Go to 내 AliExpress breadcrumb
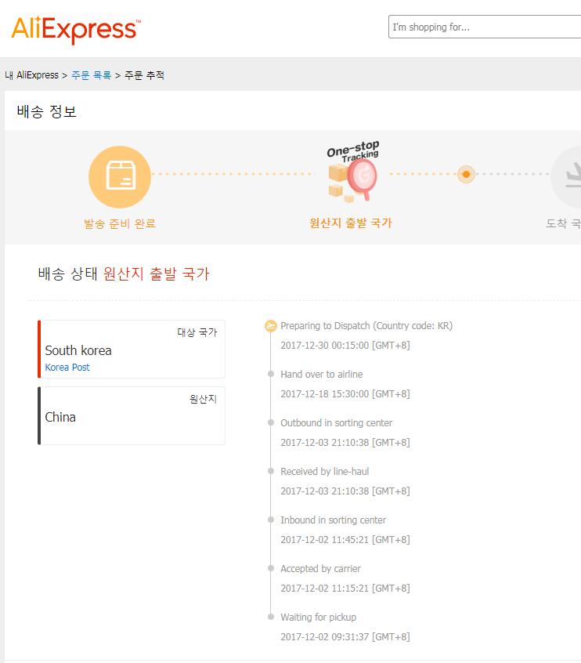The width and height of the screenshot is (581, 663). [x=32, y=75]
